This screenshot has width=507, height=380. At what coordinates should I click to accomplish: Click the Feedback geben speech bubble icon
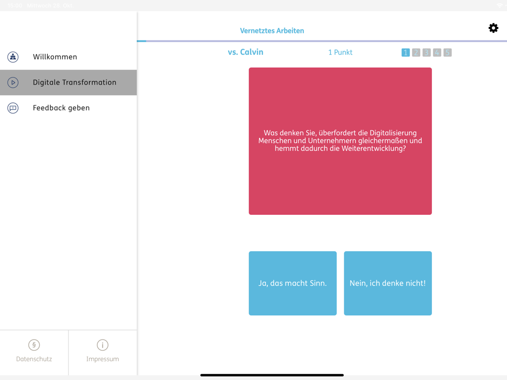pos(13,108)
